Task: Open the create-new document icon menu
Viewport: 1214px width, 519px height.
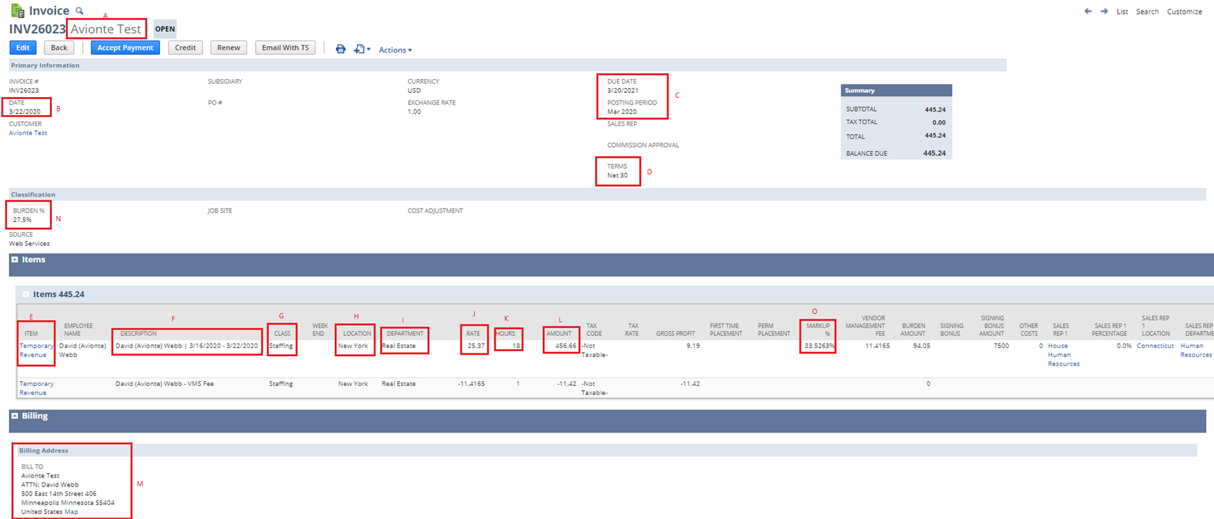Action: [361, 49]
